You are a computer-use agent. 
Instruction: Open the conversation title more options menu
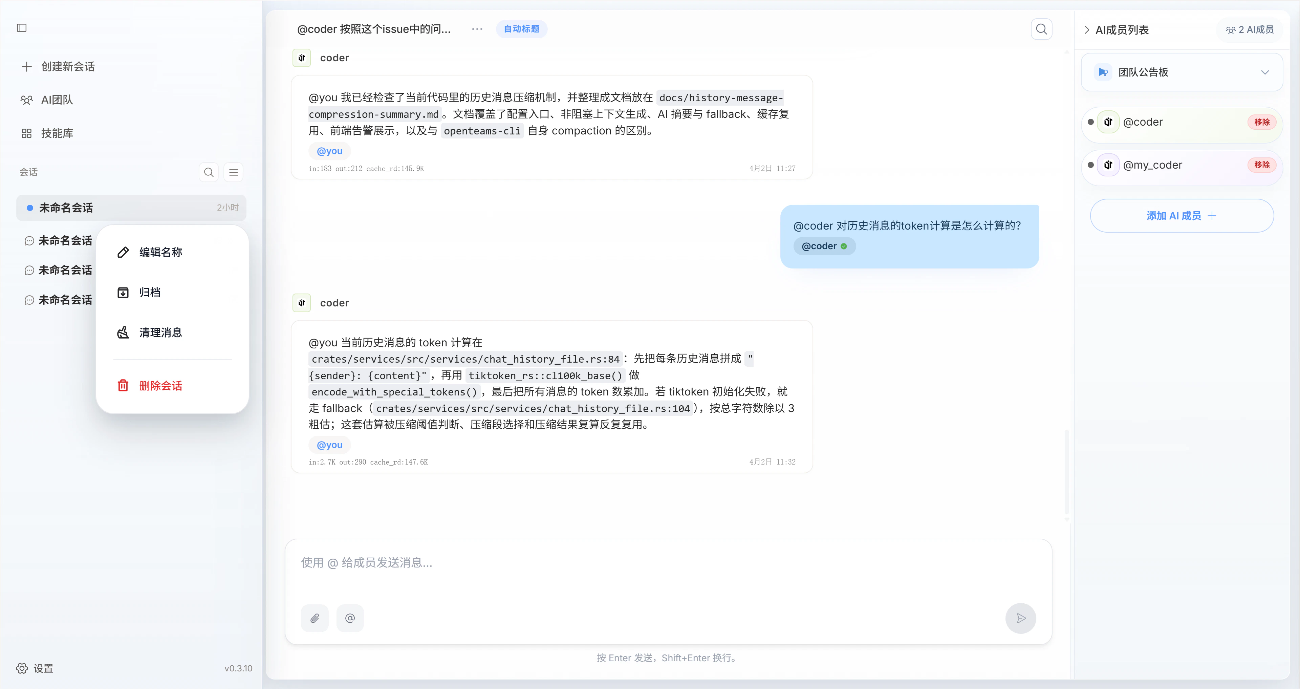pos(476,29)
